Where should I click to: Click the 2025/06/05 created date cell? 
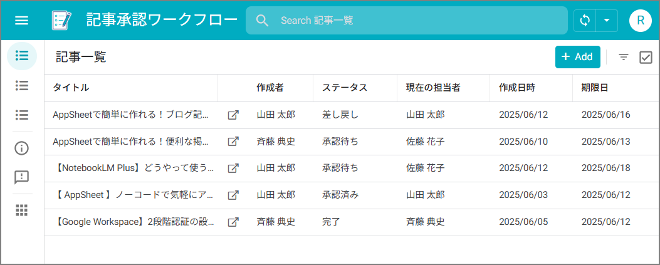click(x=523, y=222)
